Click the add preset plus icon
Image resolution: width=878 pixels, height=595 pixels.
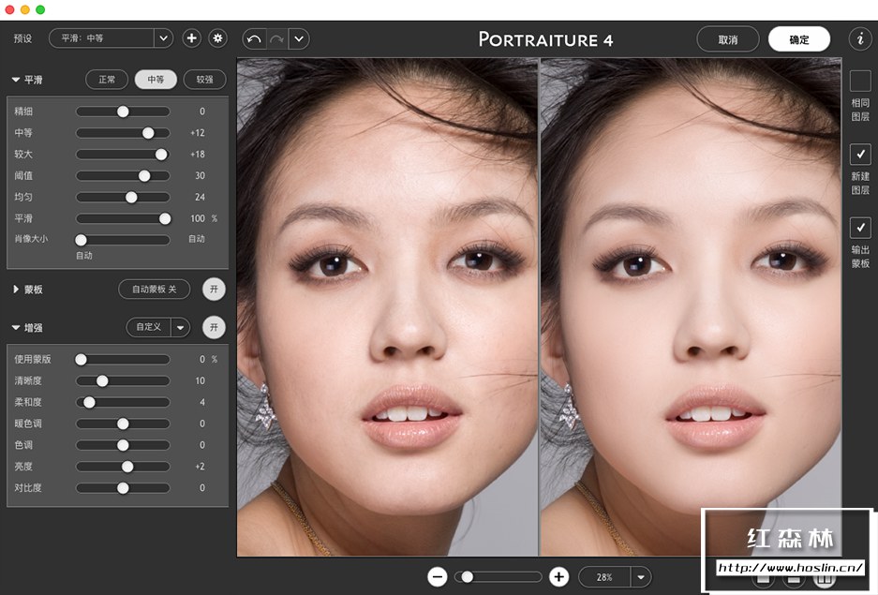[x=191, y=38]
